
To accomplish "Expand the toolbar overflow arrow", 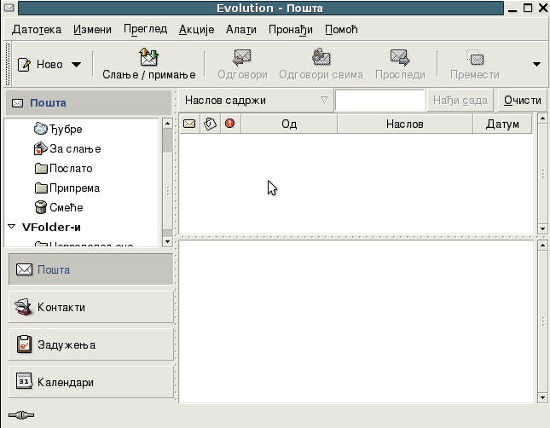I will [x=536, y=64].
